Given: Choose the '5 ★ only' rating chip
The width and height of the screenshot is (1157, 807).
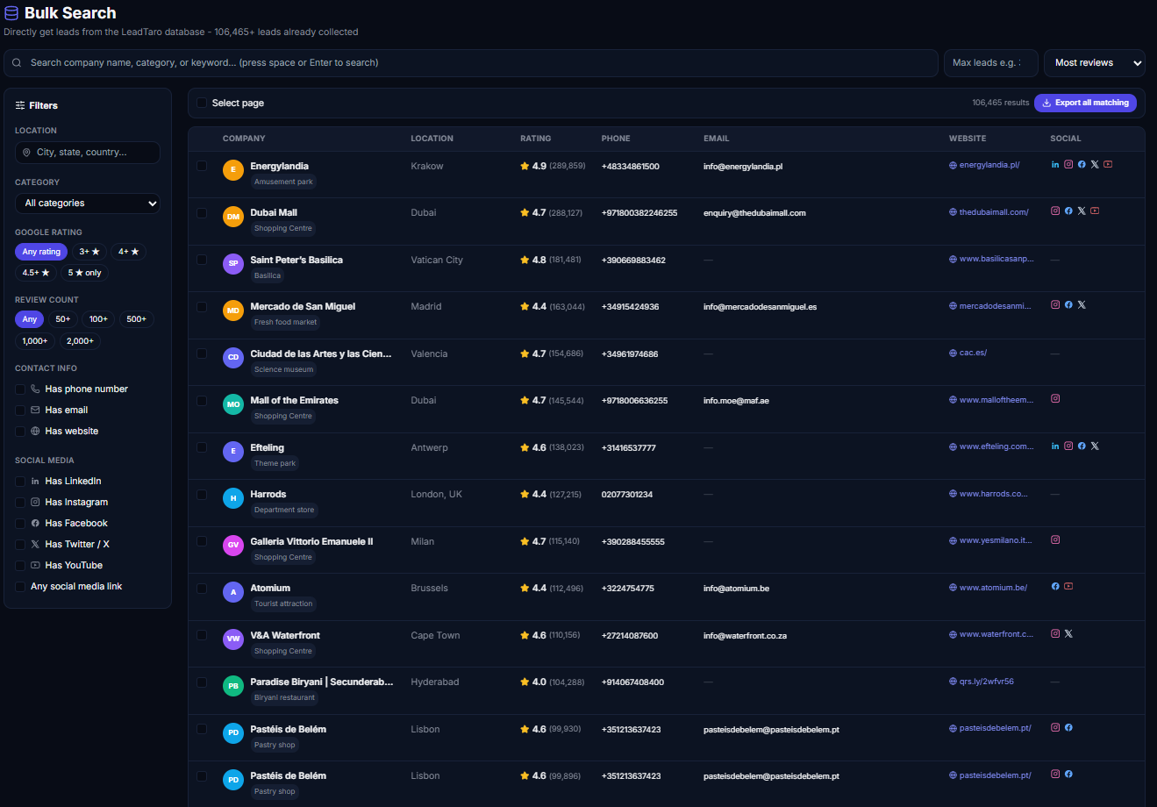Looking at the screenshot, I should (x=85, y=273).
